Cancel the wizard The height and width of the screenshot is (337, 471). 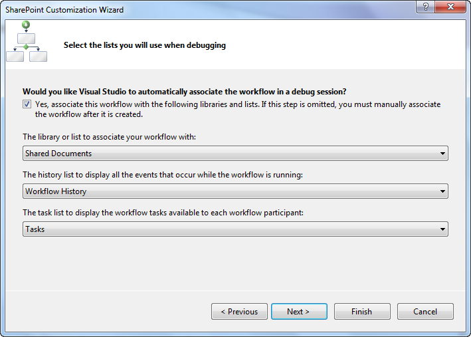(x=425, y=311)
